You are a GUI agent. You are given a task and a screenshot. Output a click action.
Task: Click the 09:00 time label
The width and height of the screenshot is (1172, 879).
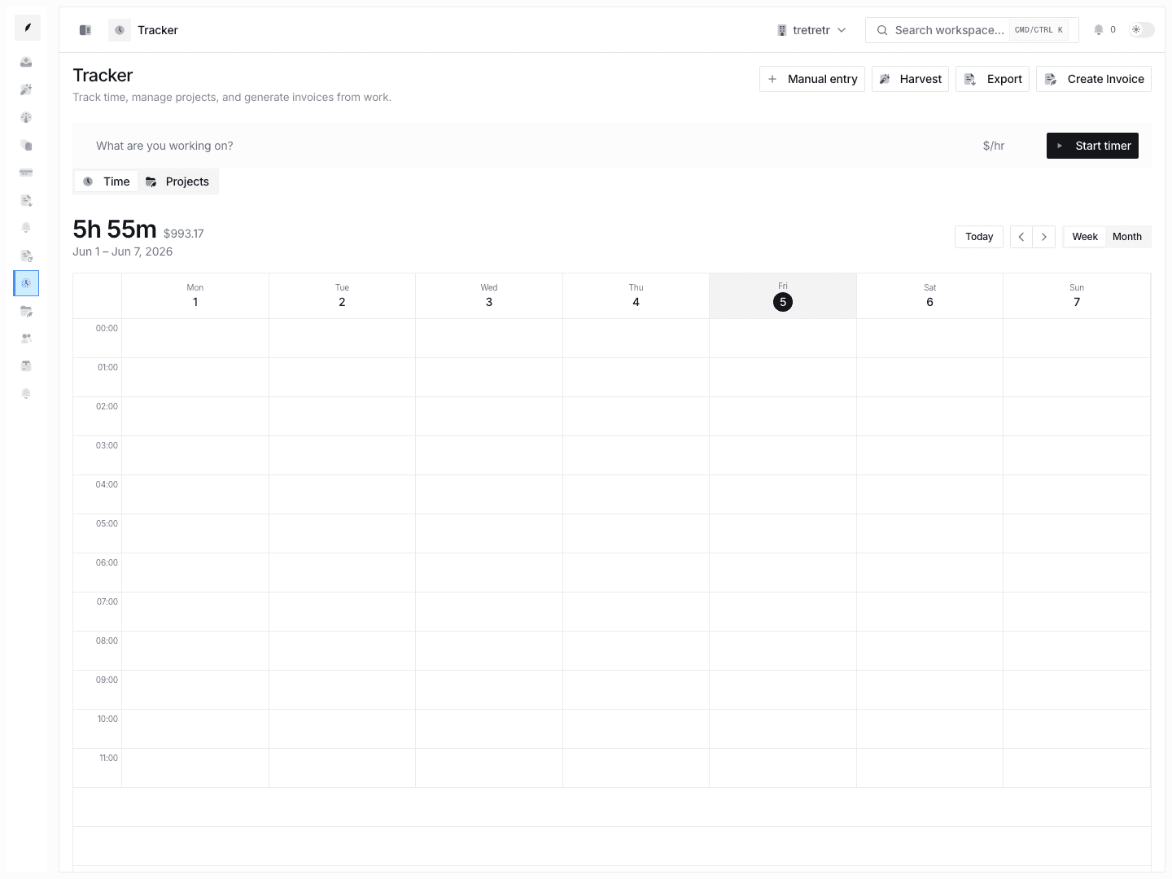[107, 680]
